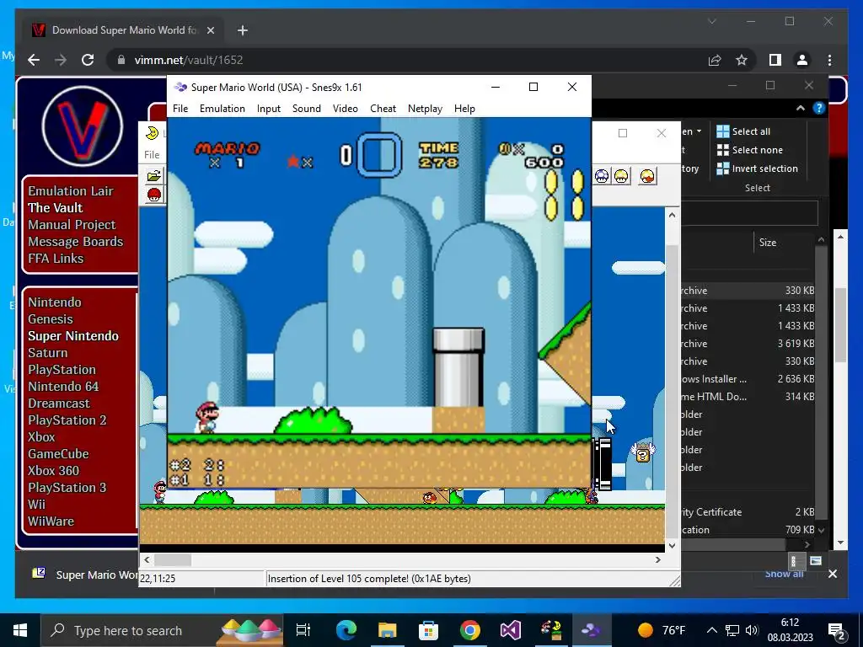Image resolution: width=863 pixels, height=647 pixels.
Task: Open the GameCube system link
Action: 58,454
